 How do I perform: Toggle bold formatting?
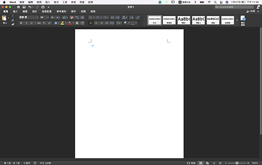pyautogui.click(x=21, y=23)
